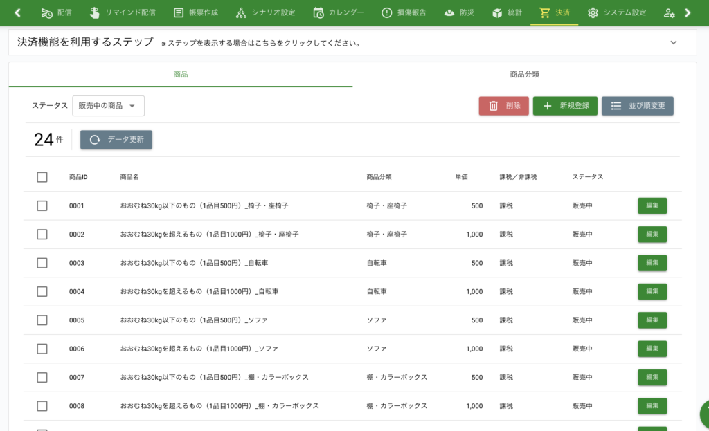Screen dimensions: 709x431
Task: Click the 新規登録 button
Action: coord(565,106)
